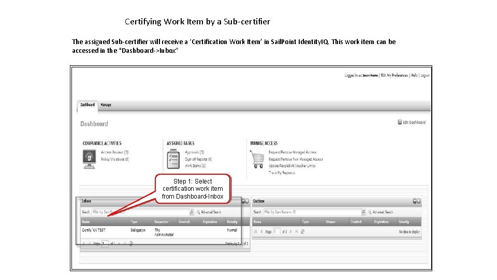The width and height of the screenshot is (497, 280).
Task: Sort Outbox by Type column
Action: (x=305, y=222)
